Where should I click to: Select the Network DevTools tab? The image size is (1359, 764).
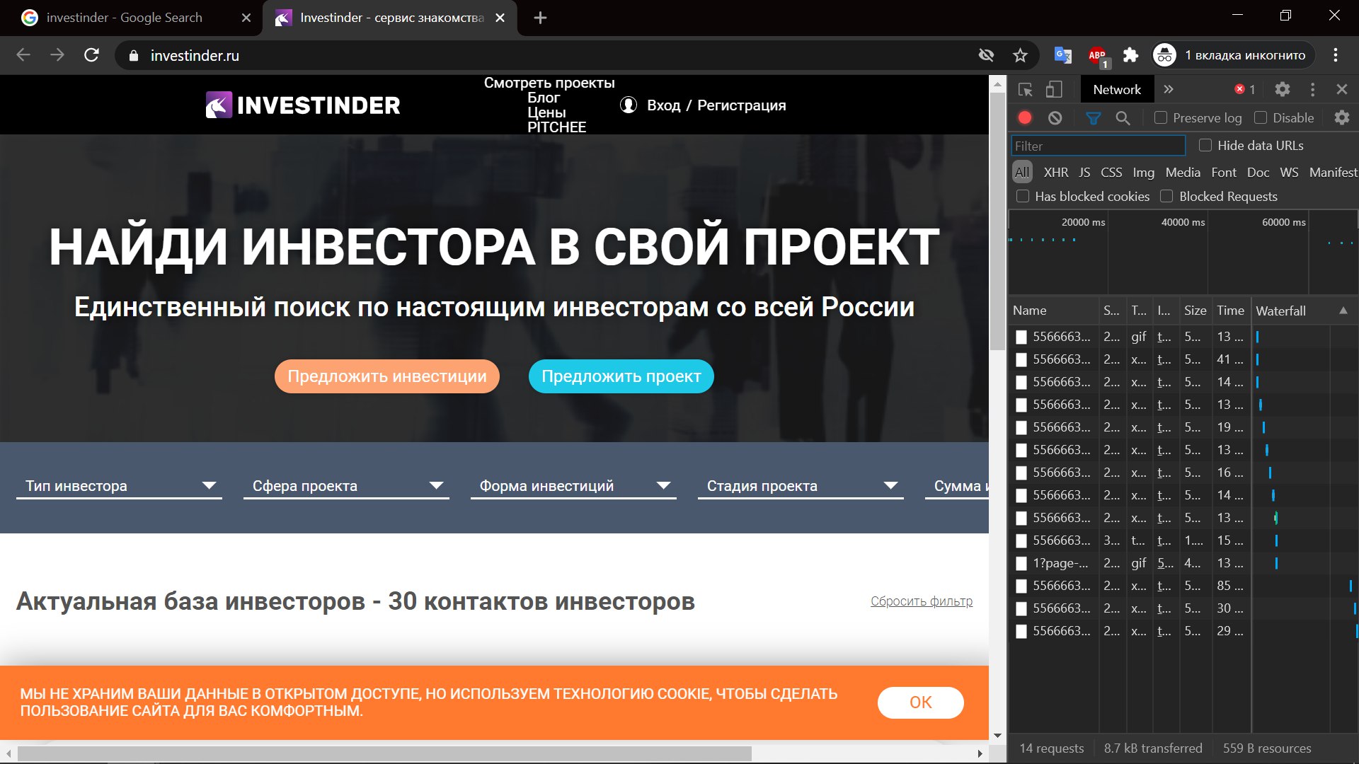click(1117, 90)
